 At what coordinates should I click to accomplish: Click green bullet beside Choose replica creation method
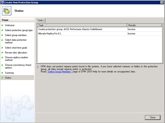click(2, 57)
